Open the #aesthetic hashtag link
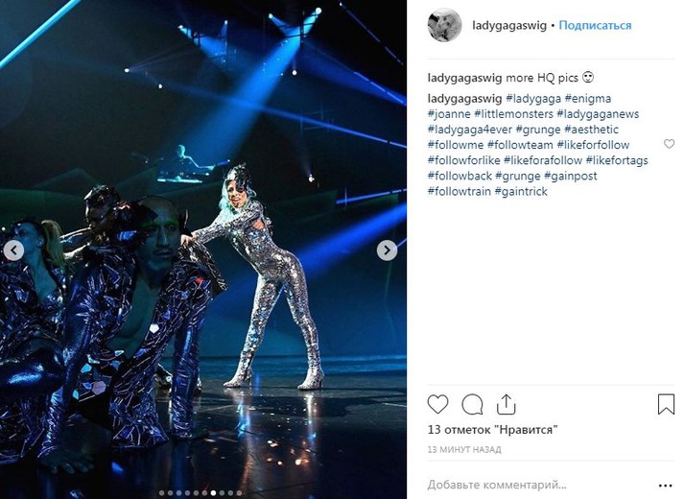Image resolution: width=684 pixels, height=499 pixels. click(x=591, y=130)
